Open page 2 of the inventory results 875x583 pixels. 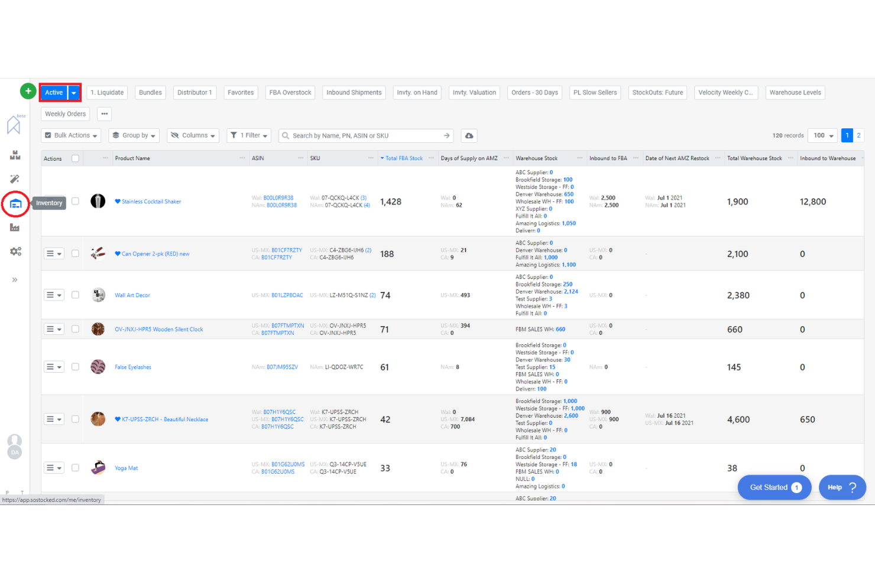(x=858, y=135)
